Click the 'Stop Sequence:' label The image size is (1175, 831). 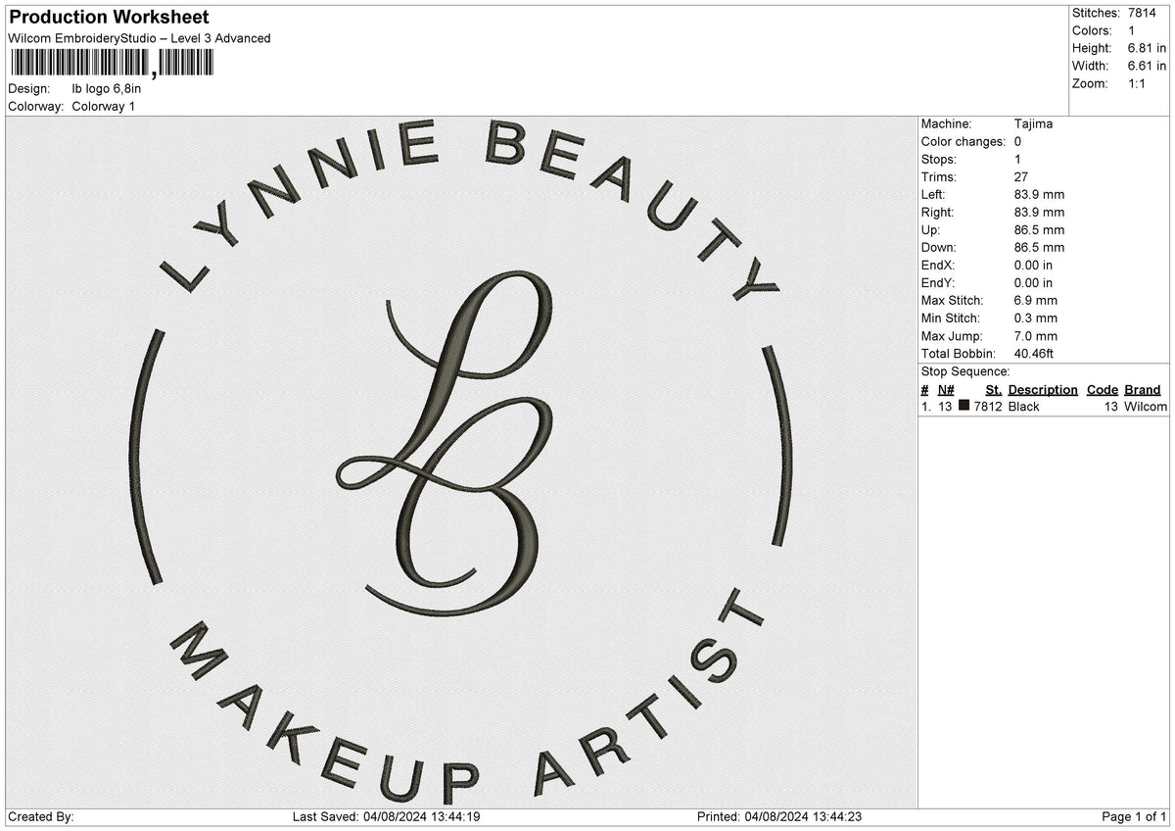965,372
